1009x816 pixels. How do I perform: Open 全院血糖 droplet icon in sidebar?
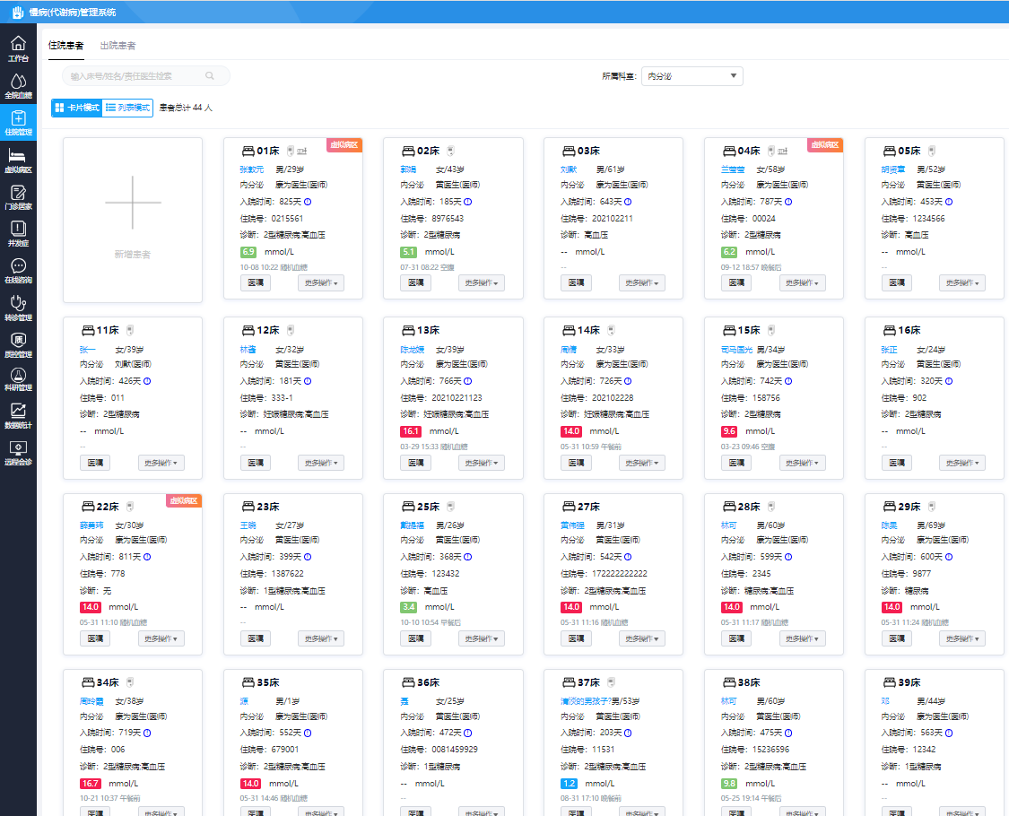(18, 86)
